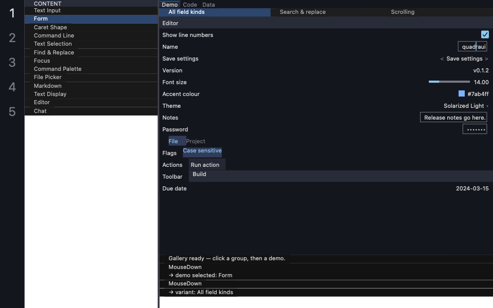Select the All field kinds variant

[215, 12]
